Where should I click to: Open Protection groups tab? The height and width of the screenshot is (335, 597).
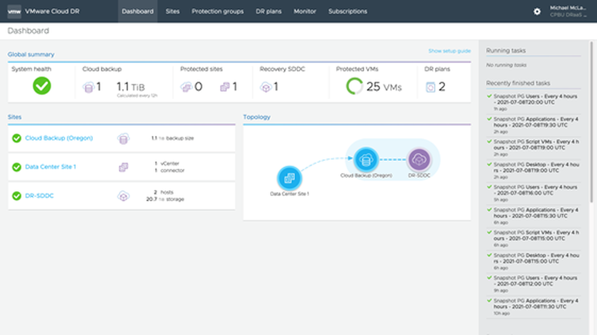click(x=218, y=11)
